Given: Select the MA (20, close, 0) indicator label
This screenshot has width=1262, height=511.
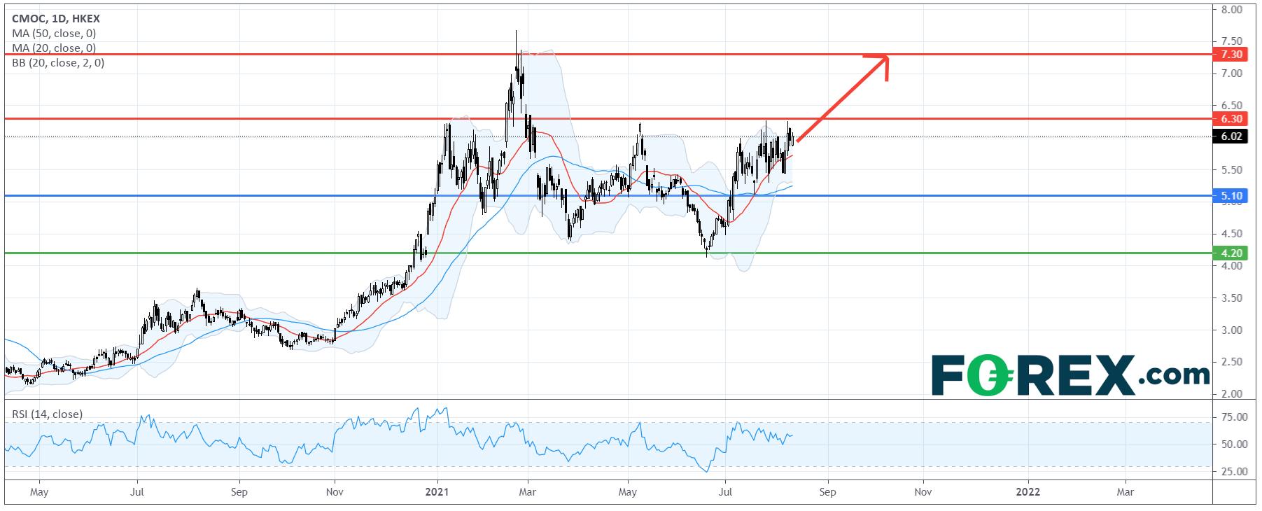Looking at the screenshot, I should (x=55, y=48).
